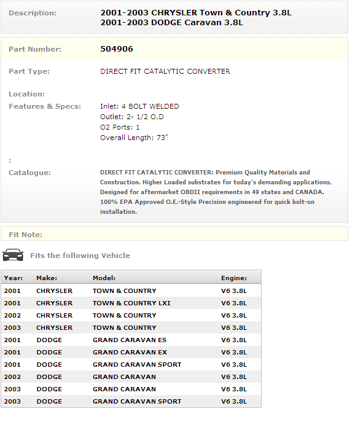Click 2002 DODGE GRAND CARAVAN model cell

(x=124, y=377)
